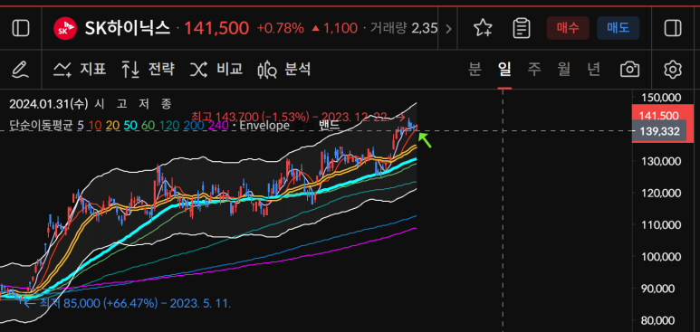Click the 매도 sell button
Viewport: 700px width, 332px height.
tap(618, 28)
